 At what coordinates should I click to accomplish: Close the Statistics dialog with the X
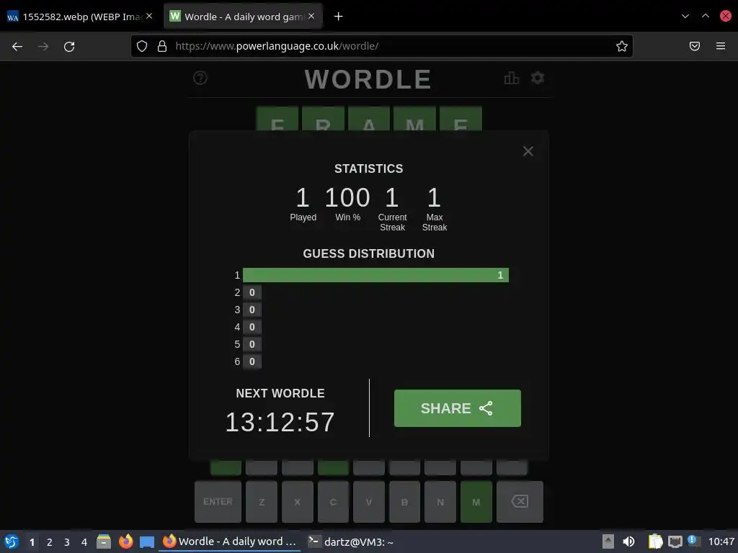click(x=528, y=151)
